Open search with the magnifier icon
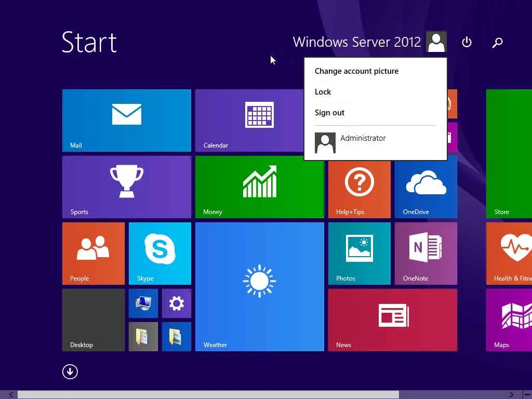532x399 pixels. pyautogui.click(x=497, y=43)
